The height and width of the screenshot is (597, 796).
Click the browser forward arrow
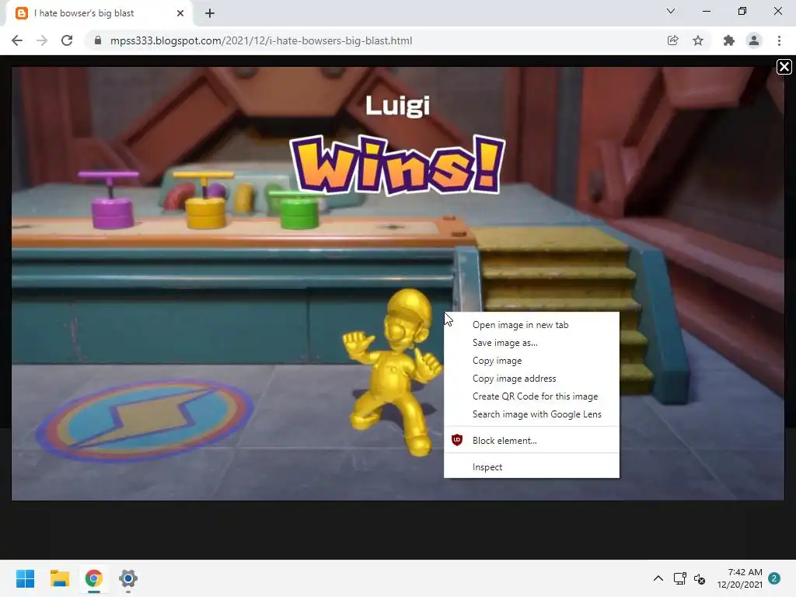click(x=42, y=40)
